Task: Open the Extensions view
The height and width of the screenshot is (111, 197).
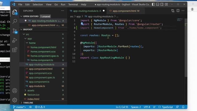Action: [x=14, y=50]
